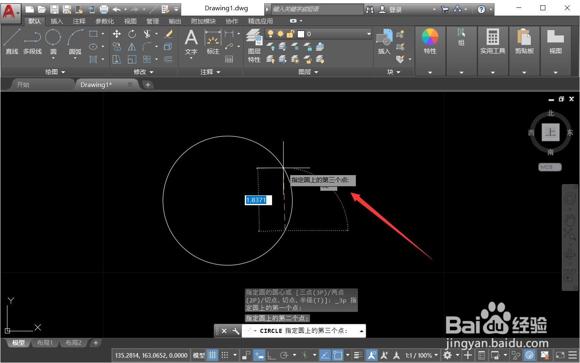Select the 直线 (Line) tool
Image resolution: width=580 pixels, height=363 pixels.
click(12, 42)
